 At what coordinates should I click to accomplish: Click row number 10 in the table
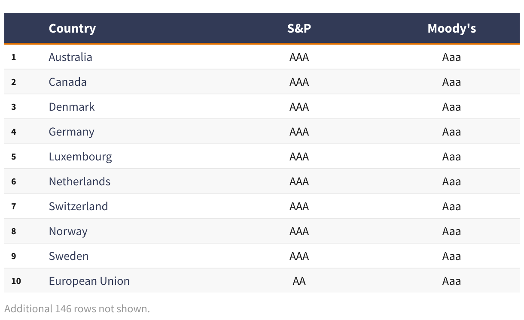pyautogui.click(x=16, y=281)
